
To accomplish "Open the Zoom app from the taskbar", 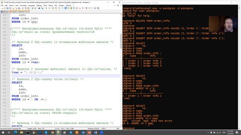I will 101,132.
